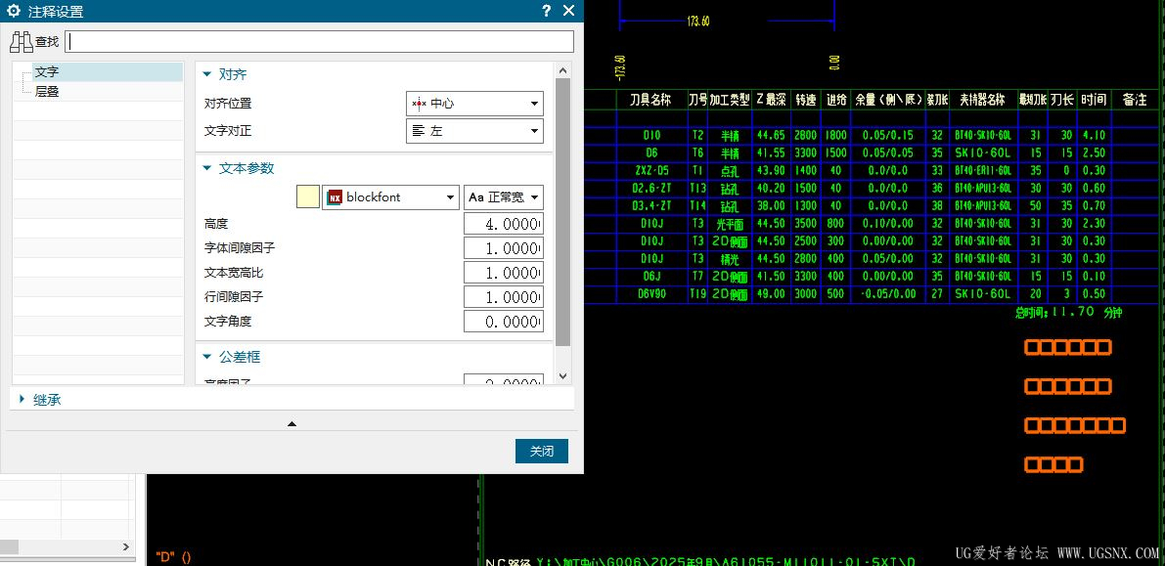Viewport: 1165px width, 566px height.
Task: Click the 备注 column header
Action: [1135, 100]
